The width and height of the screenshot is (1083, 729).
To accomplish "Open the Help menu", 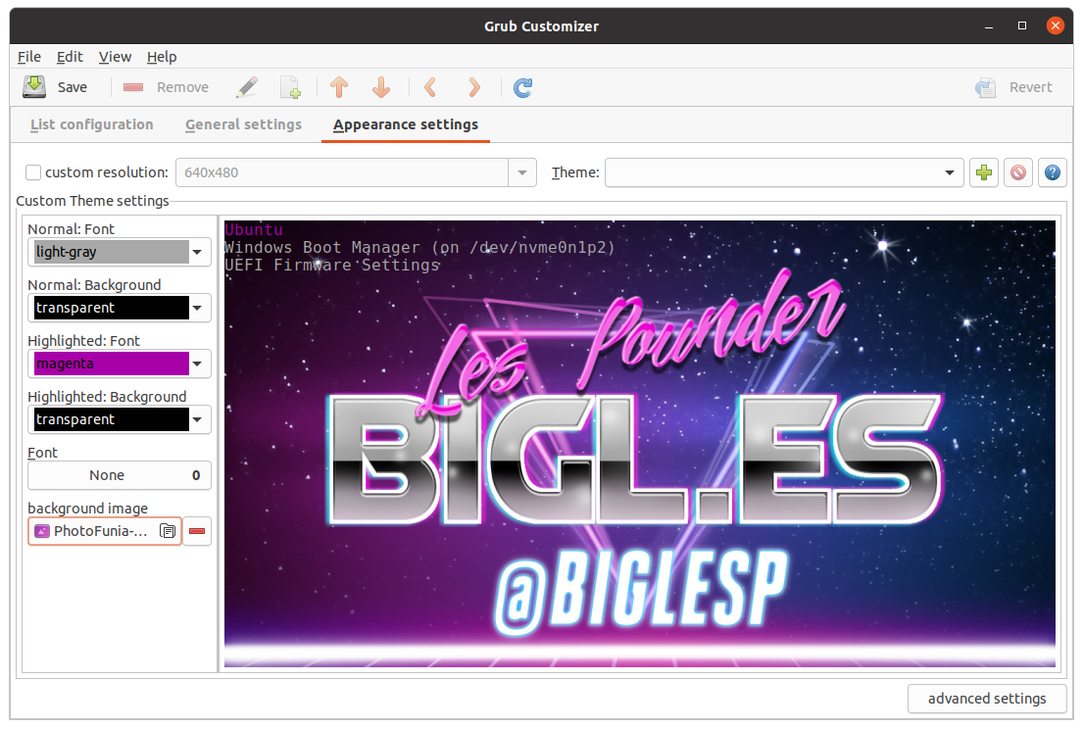I will click(x=162, y=57).
